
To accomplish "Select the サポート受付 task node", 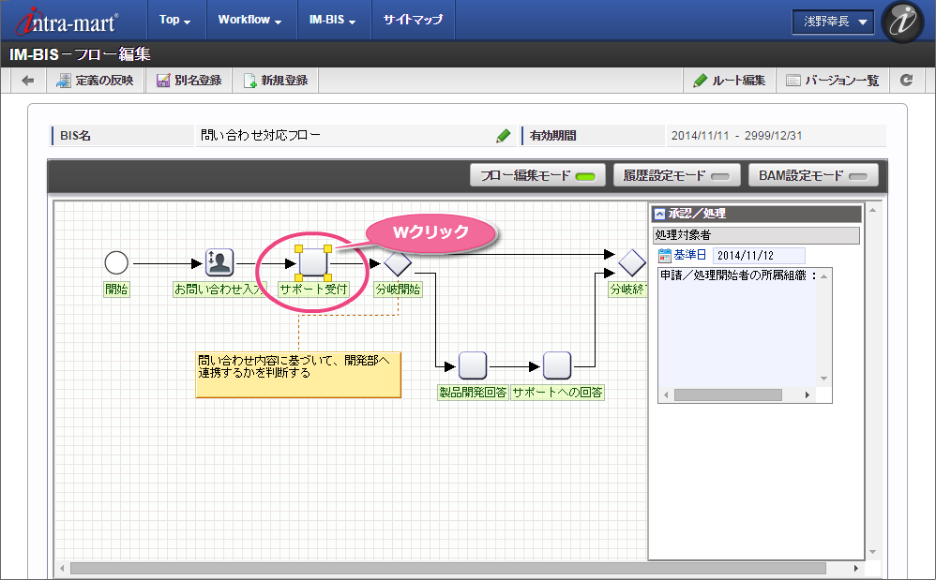I will pos(313,262).
